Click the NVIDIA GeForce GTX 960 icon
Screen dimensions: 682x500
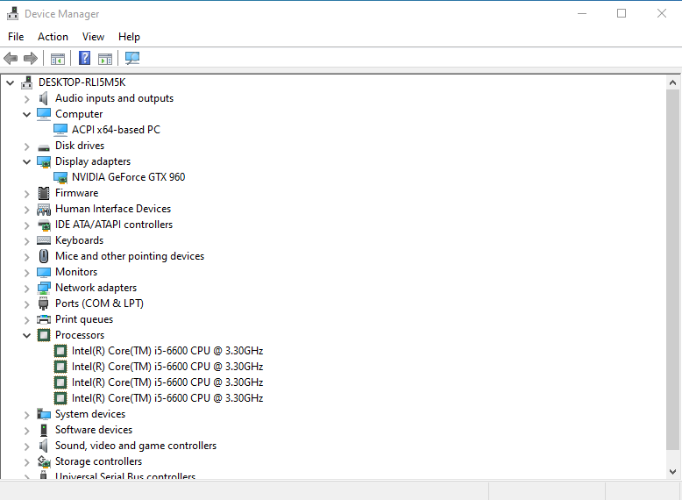(x=60, y=177)
